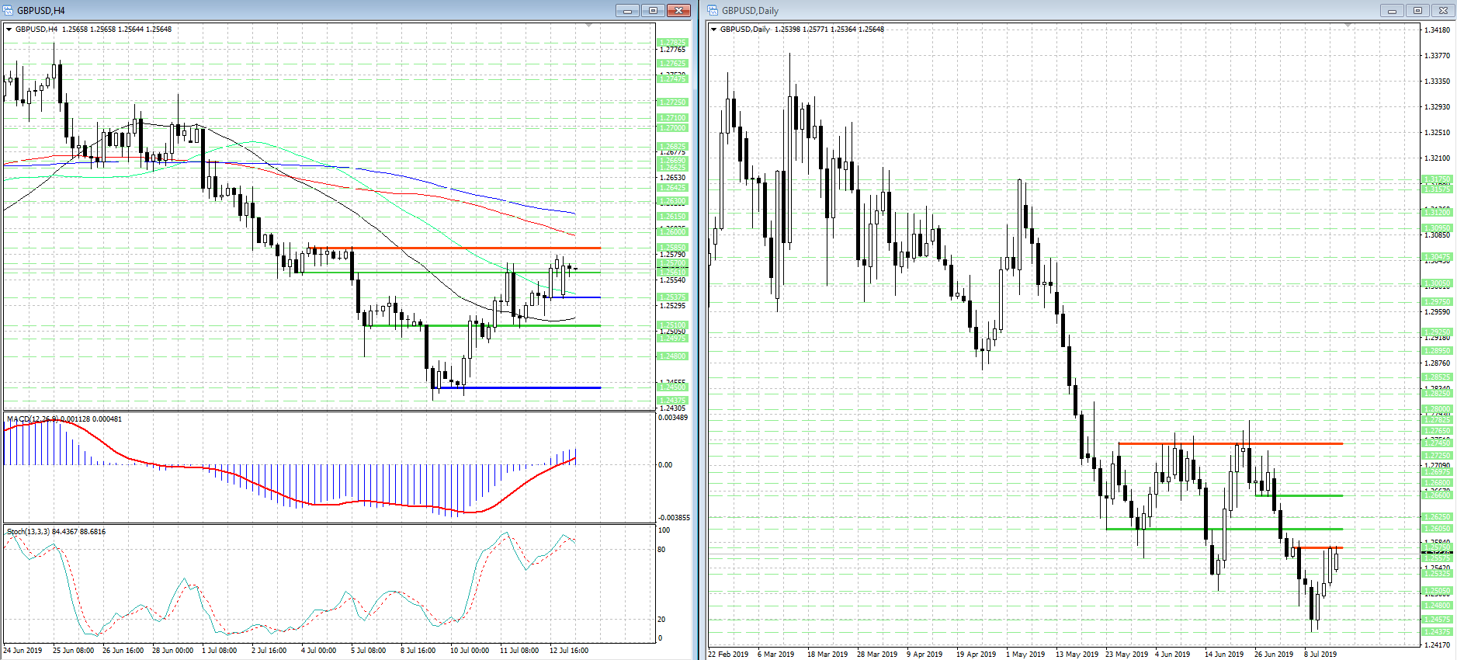The width and height of the screenshot is (1457, 660).
Task: Close the GBPUSD,H4 chart window
Action: click(x=678, y=10)
